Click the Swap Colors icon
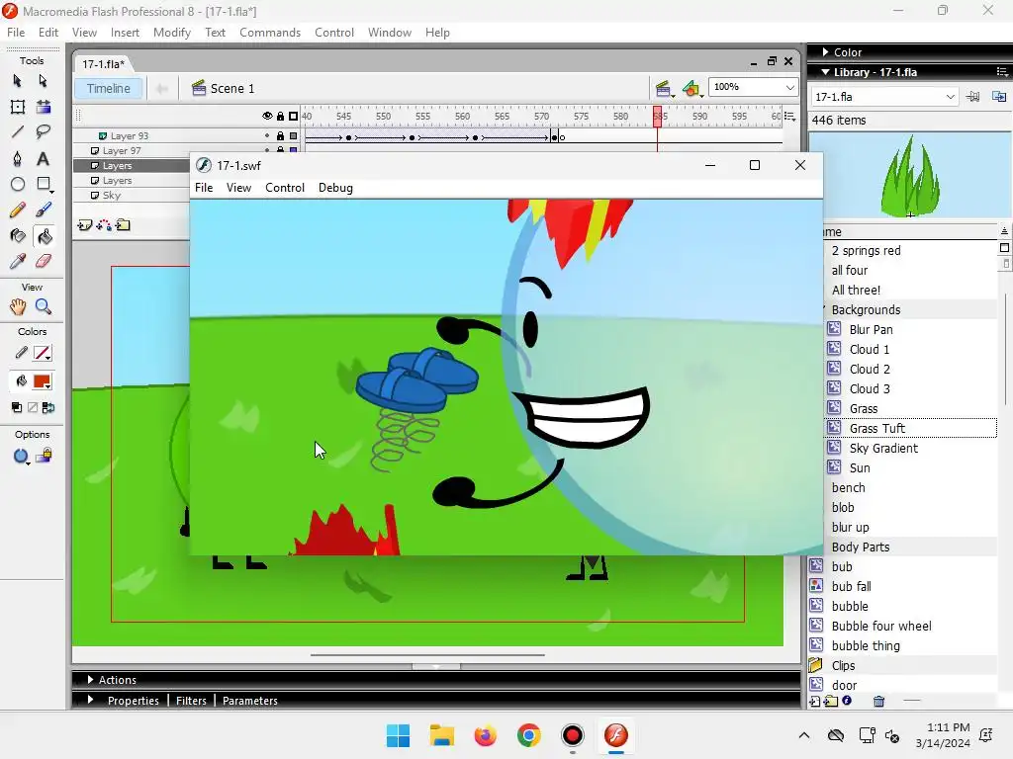1013x759 pixels. (x=48, y=407)
